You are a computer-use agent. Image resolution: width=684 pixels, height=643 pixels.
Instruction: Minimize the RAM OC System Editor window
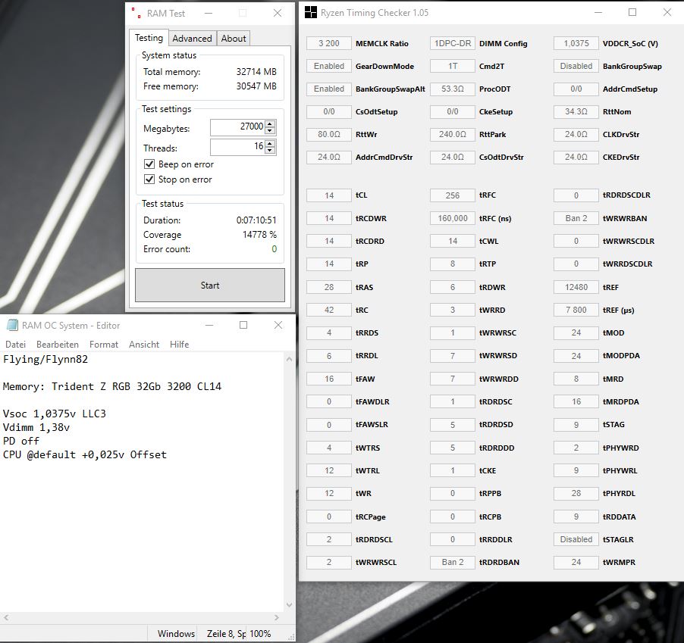point(209,325)
